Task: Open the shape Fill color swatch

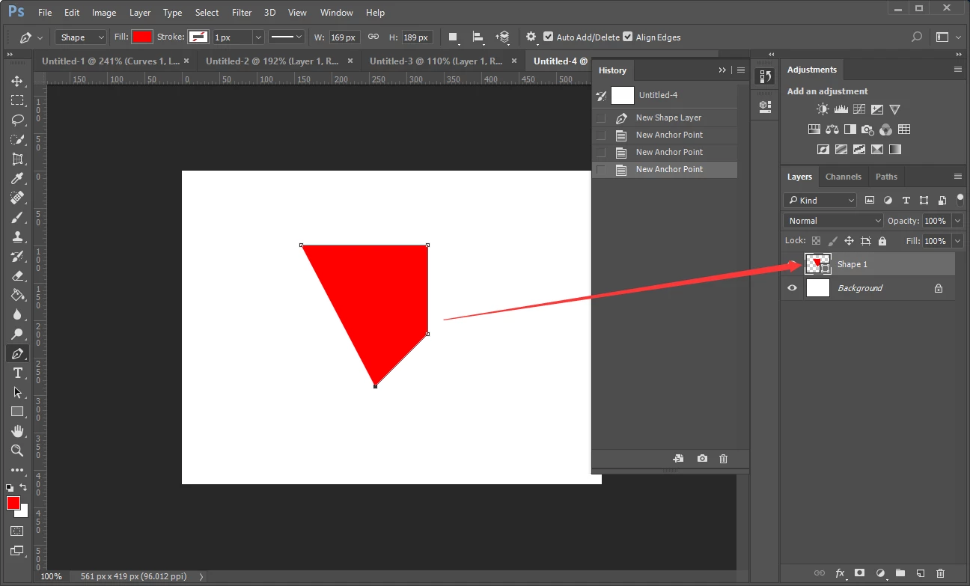Action: pyautogui.click(x=142, y=37)
